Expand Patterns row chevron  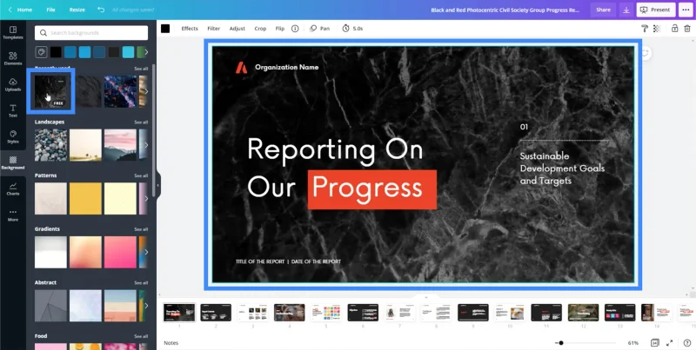click(146, 199)
